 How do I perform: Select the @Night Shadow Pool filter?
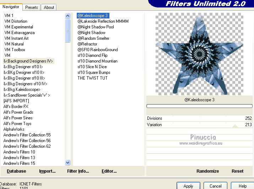point(96,27)
